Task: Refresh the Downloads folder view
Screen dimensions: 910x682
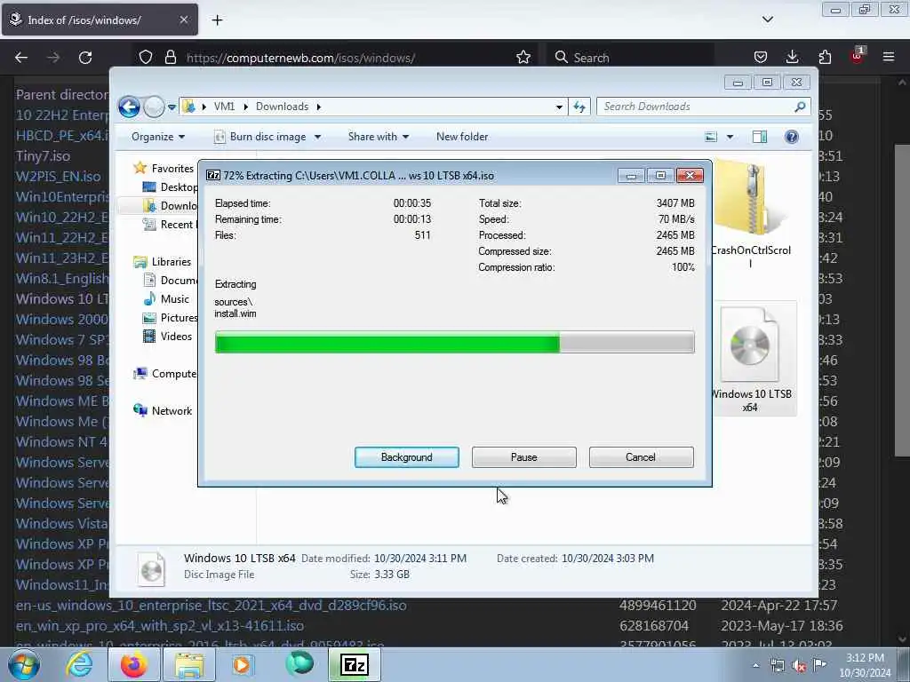Action: click(x=579, y=107)
